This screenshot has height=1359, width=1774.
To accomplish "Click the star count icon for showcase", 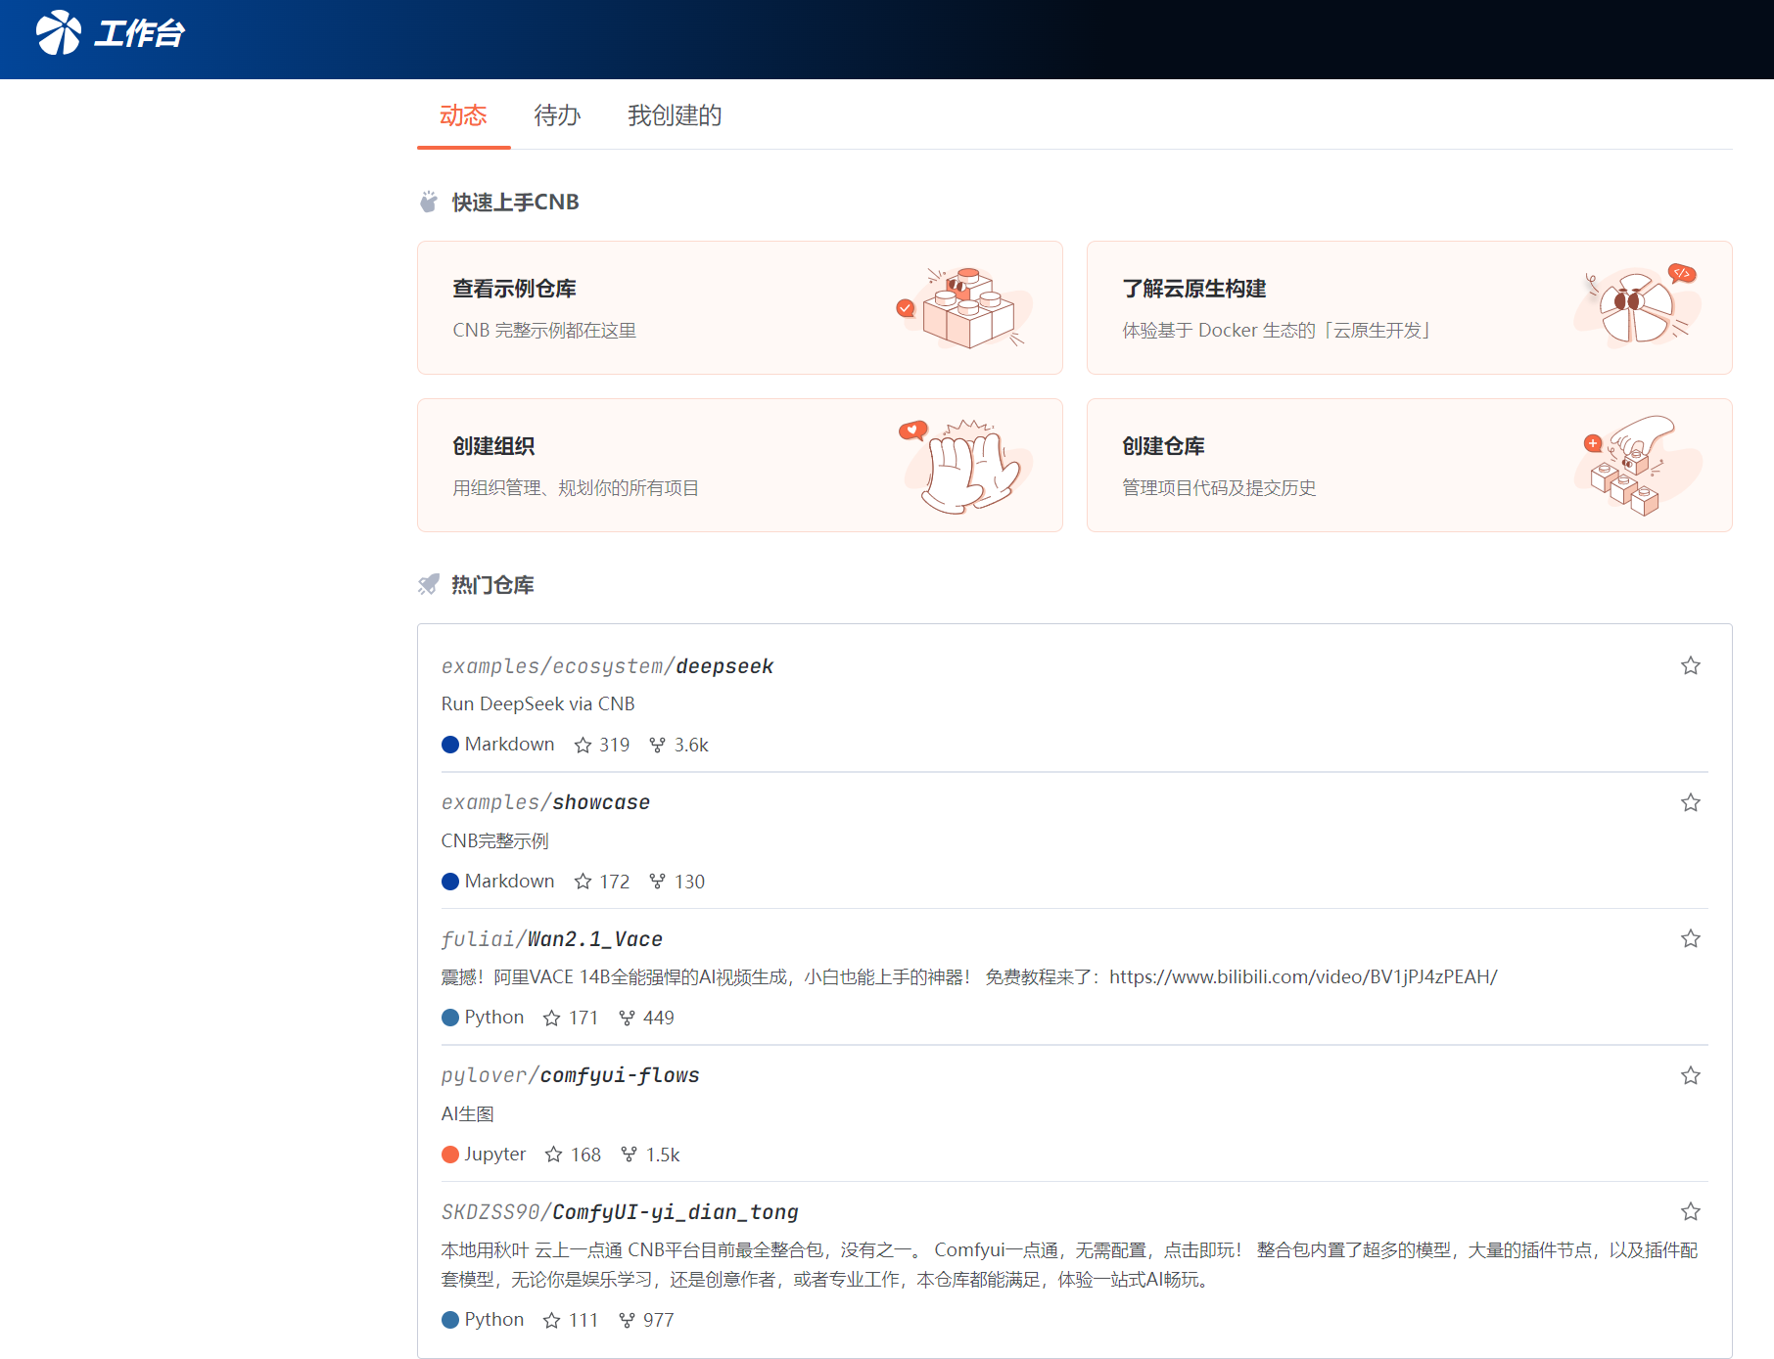I will point(584,882).
